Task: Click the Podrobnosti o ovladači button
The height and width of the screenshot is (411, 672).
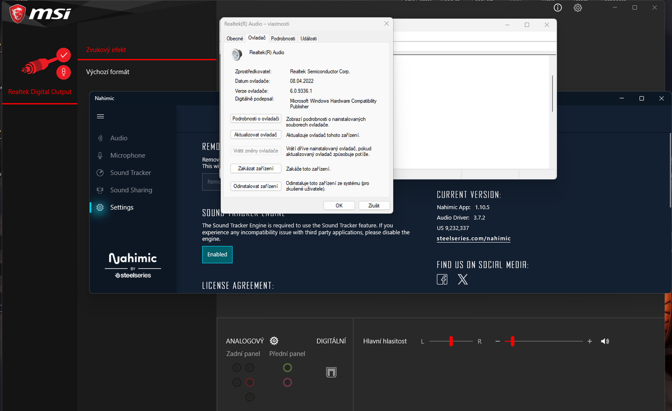Action: [256, 119]
